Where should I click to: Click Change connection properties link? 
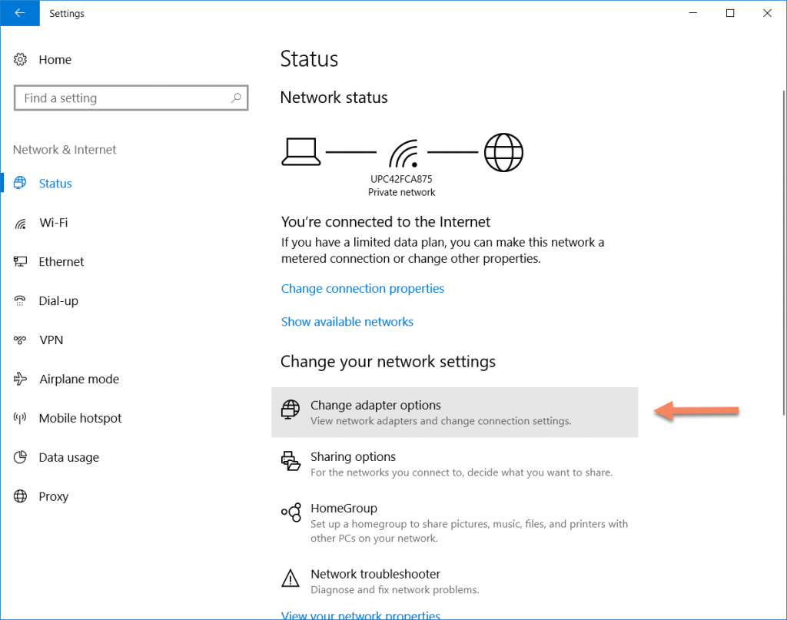click(363, 288)
